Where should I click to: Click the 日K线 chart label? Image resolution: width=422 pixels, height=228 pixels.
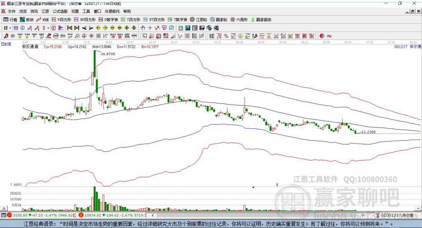point(6,44)
